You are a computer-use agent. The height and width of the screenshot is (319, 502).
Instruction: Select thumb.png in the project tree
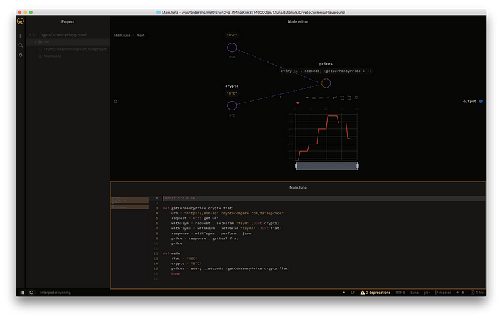pos(52,56)
